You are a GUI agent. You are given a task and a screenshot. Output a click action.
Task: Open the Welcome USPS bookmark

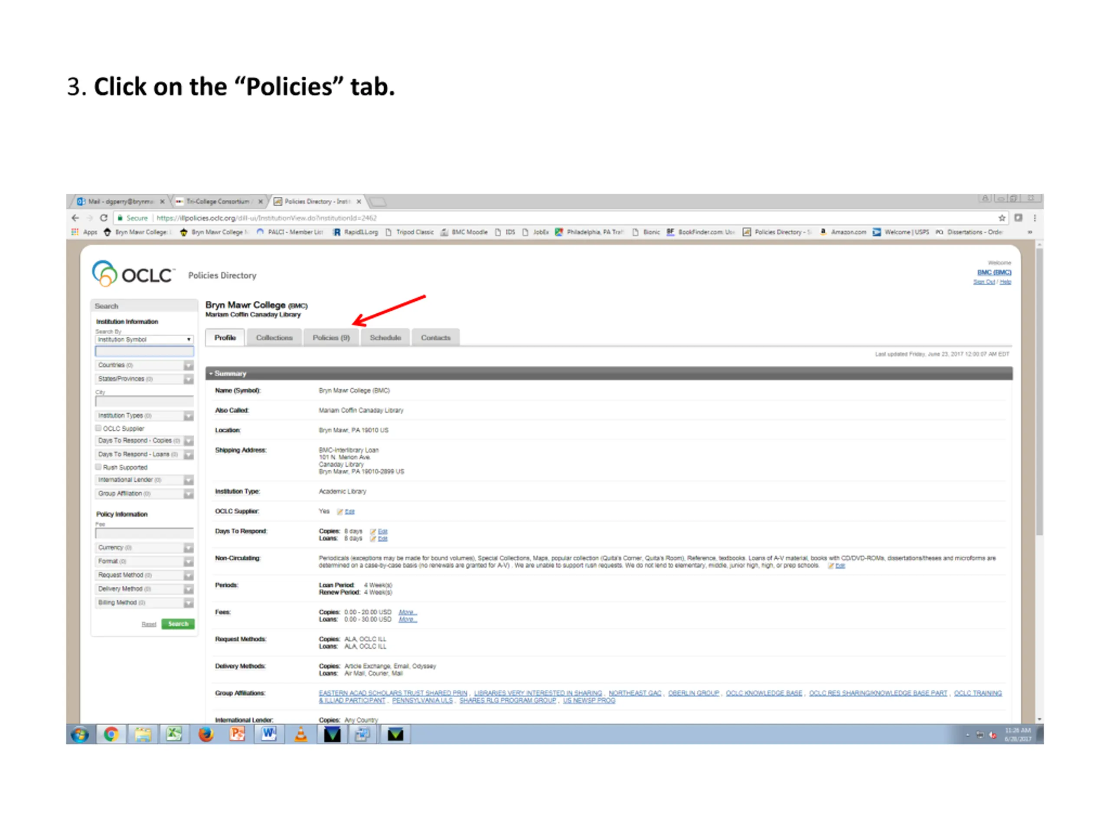click(901, 232)
